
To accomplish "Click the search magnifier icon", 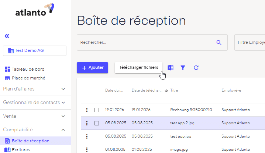I will tap(219, 43).
